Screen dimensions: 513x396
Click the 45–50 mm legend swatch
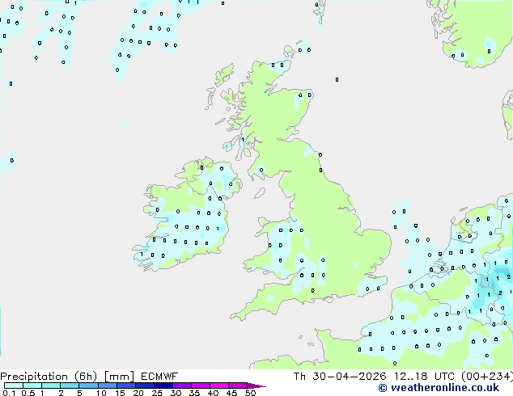tap(238, 385)
